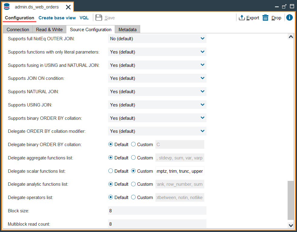This screenshot has width=297, height=232.
Task: Open Supports full NotEq OUTER JOIN dropdown
Action: coord(157,39)
